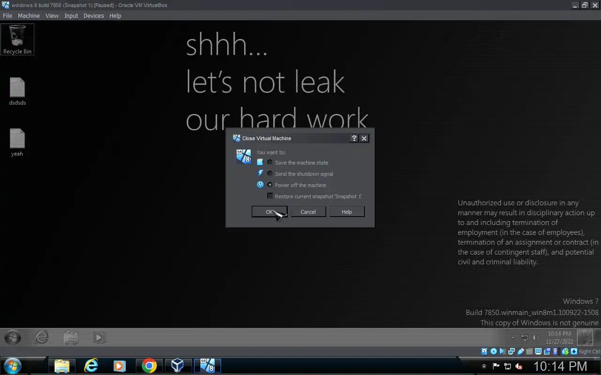Image resolution: width=601 pixels, height=375 pixels.
Task: Click the shared folders status icon
Action: (530, 352)
